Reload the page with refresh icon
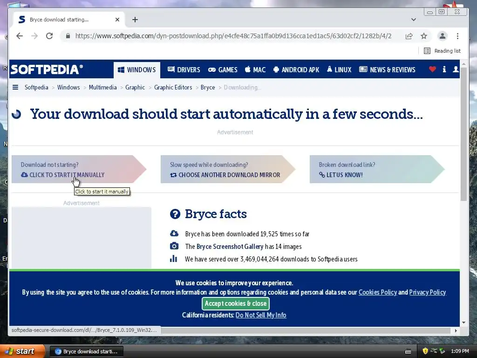Screen dimensions: 477x358 [x=49, y=36]
